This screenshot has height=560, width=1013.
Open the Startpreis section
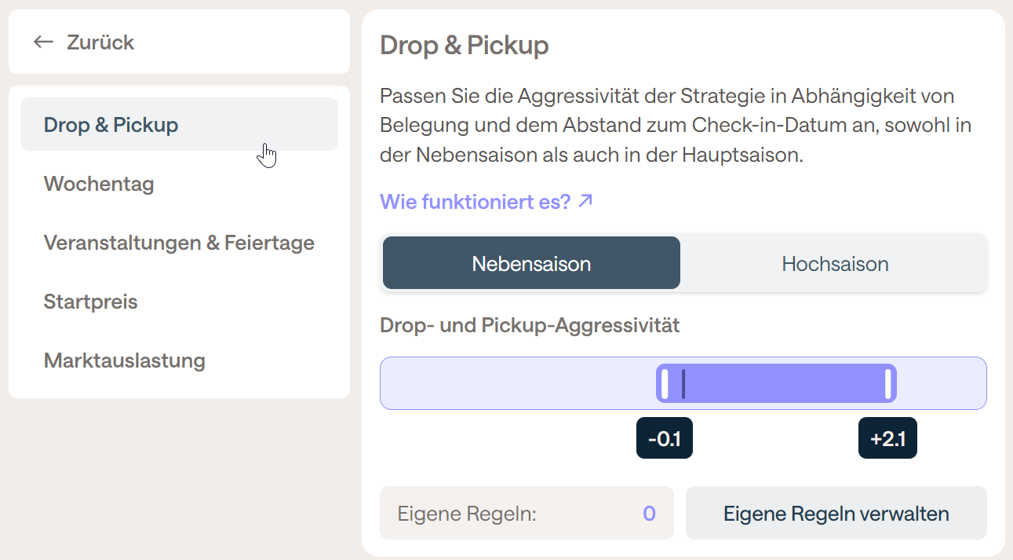91,302
